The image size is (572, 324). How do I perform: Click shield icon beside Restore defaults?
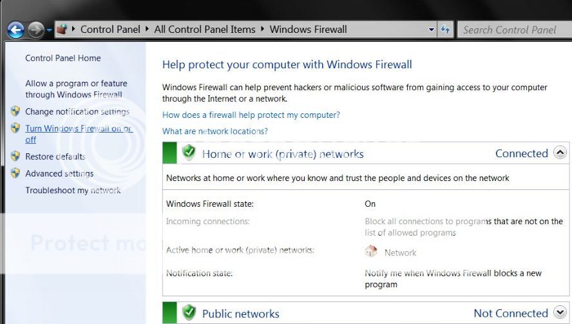[x=15, y=156]
